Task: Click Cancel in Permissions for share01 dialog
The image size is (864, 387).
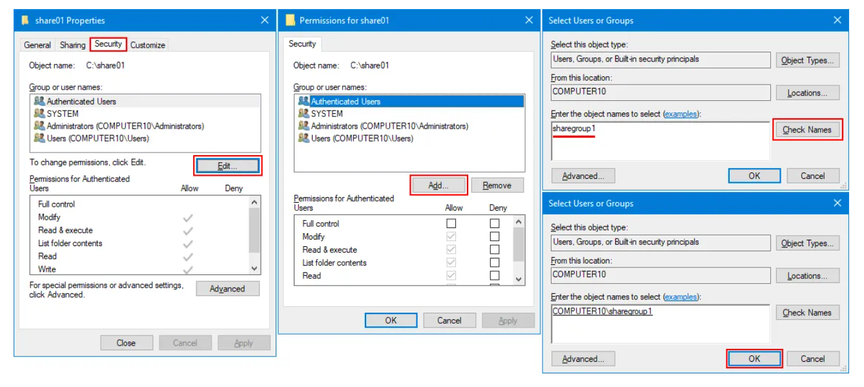Action: pyautogui.click(x=449, y=320)
